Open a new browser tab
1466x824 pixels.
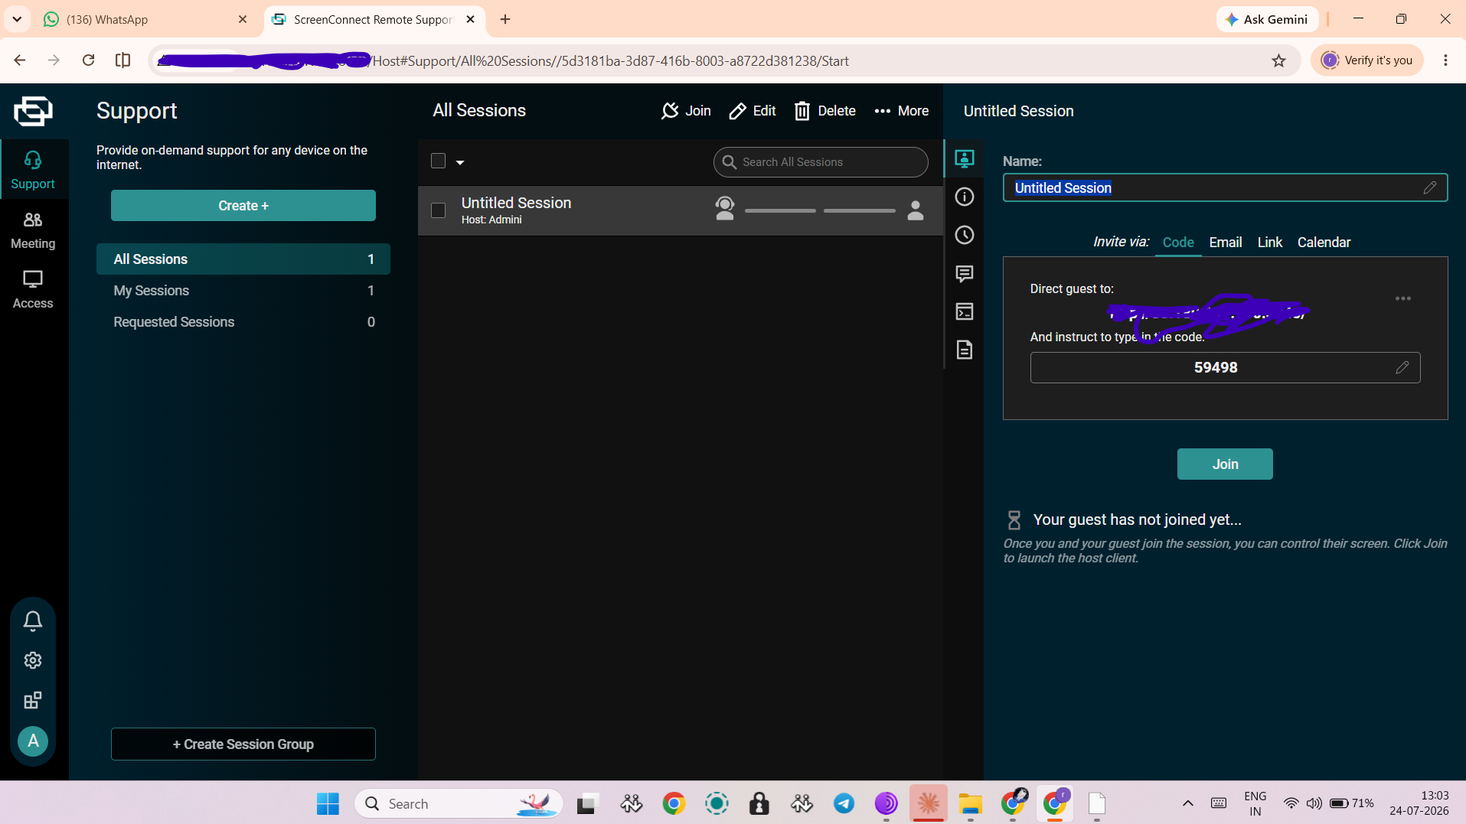point(505,19)
